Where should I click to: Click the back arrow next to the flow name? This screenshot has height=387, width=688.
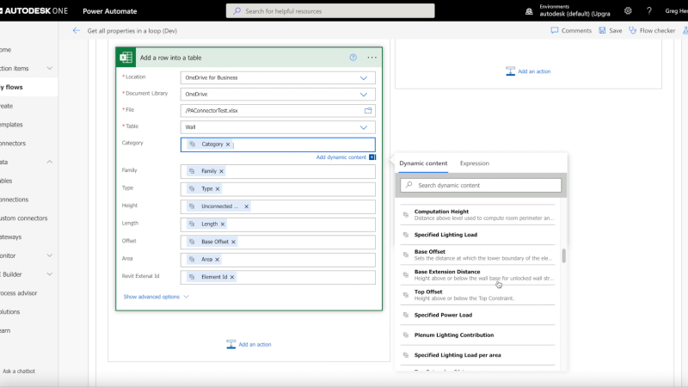click(x=77, y=31)
